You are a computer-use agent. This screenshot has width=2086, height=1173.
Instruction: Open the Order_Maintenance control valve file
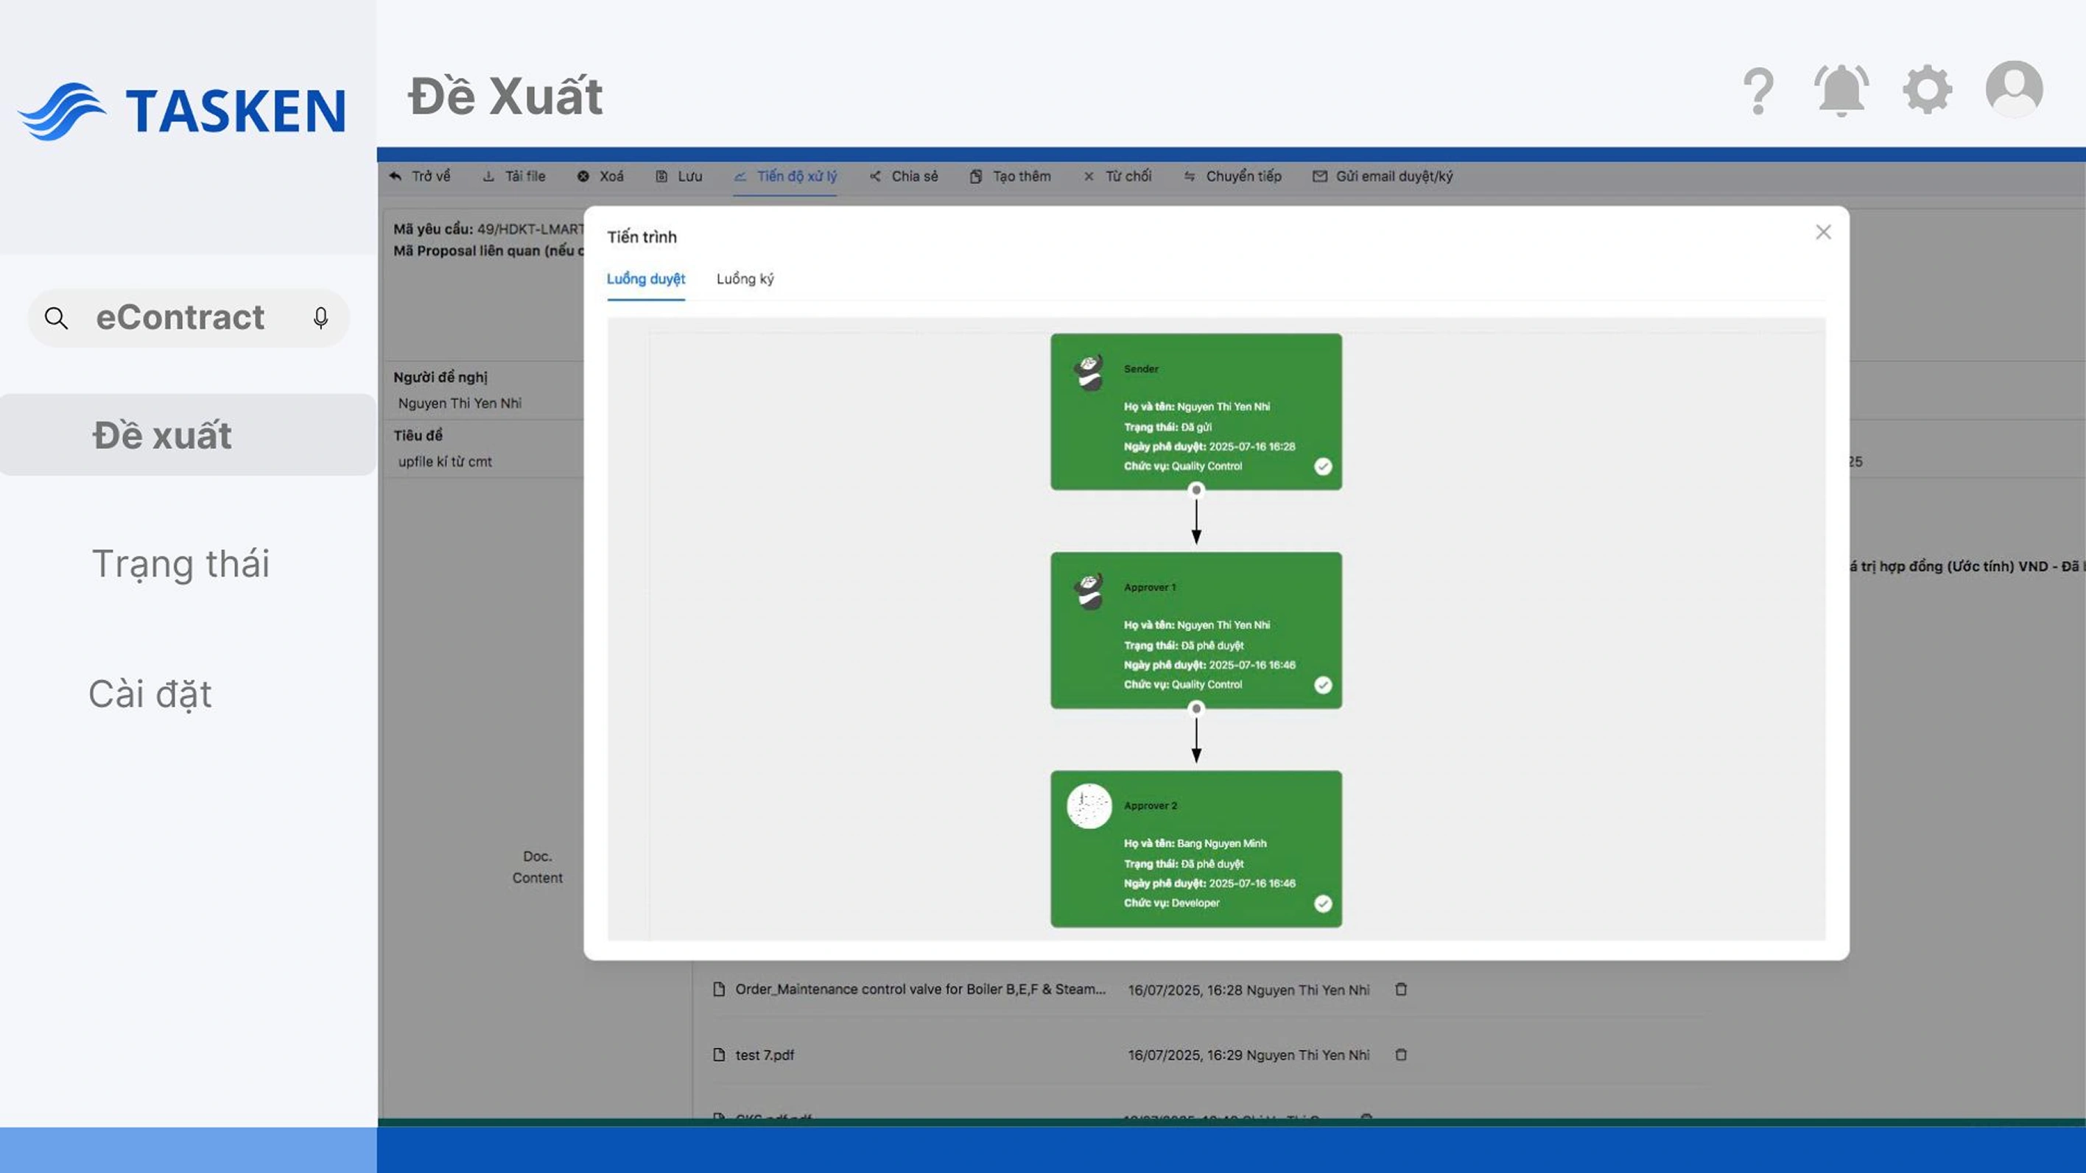(x=920, y=989)
